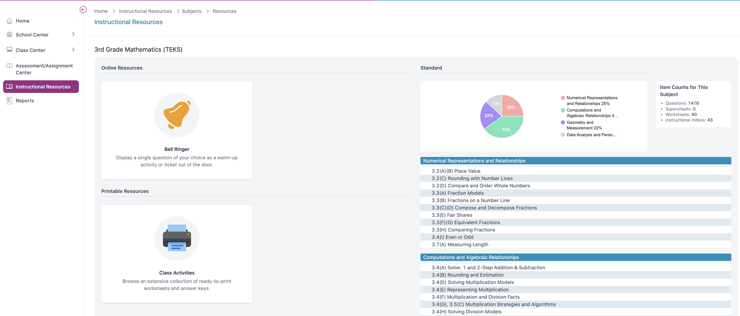Go to Subjects breadcrumb link
Viewport: 740px width, 316px height.
192,11
